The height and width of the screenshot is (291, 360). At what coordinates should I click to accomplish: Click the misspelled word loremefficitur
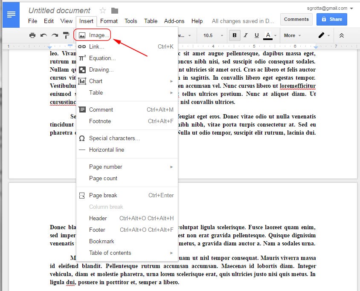298,86
